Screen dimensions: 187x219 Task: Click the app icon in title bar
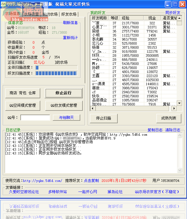pyautogui.click(x=3, y=4)
